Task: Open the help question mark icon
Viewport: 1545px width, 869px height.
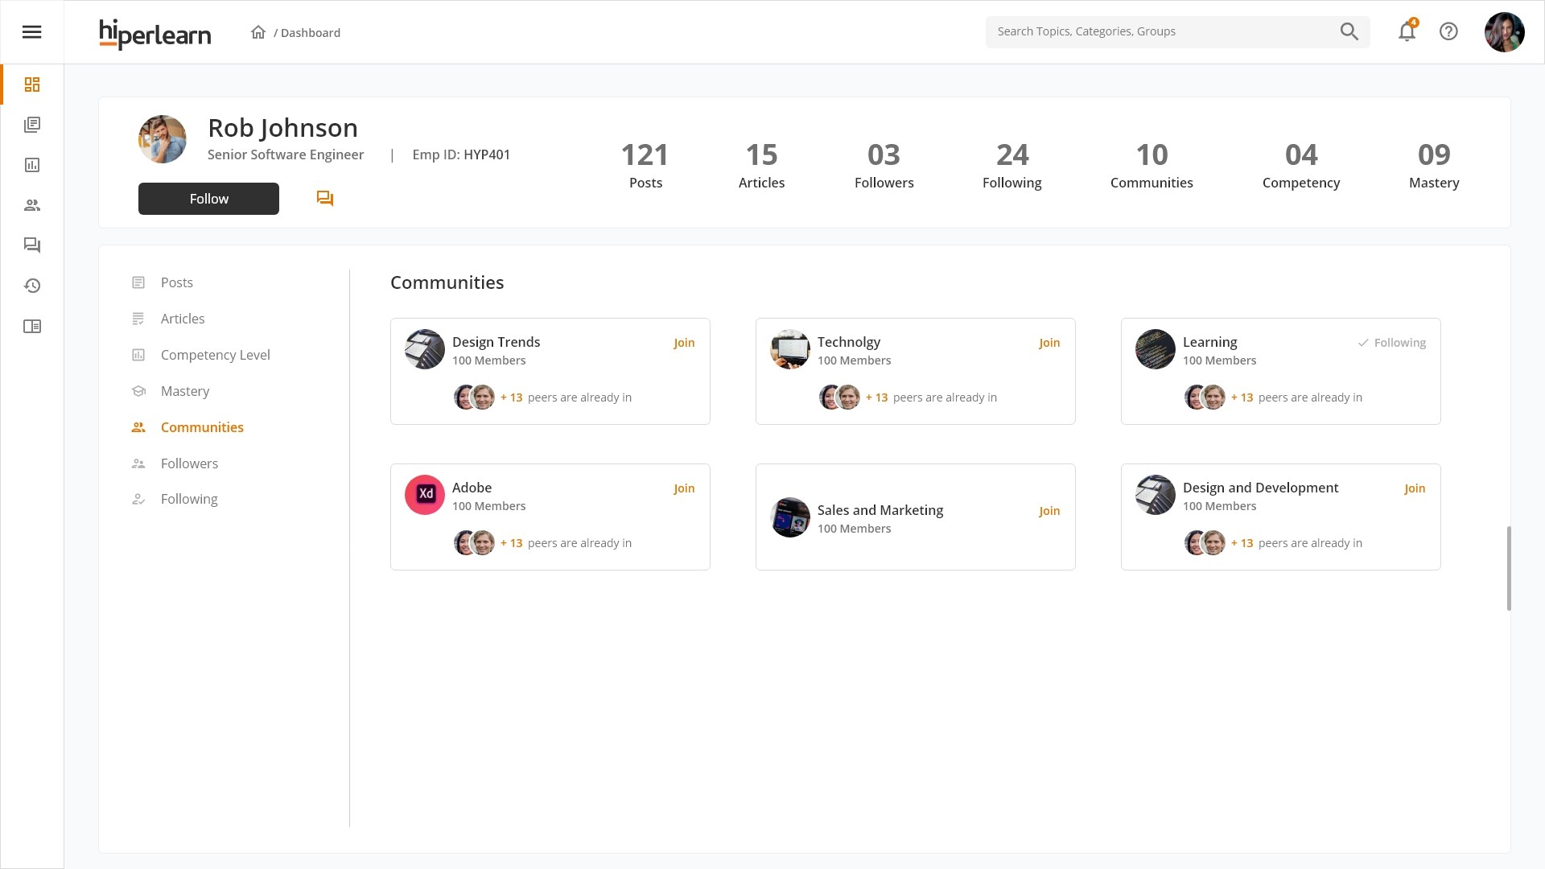Action: 1448,32
